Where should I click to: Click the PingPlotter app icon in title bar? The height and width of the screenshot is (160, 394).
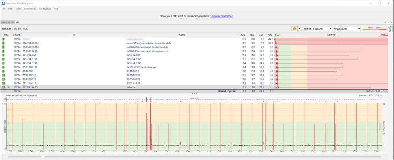click(x=4, y=3)
